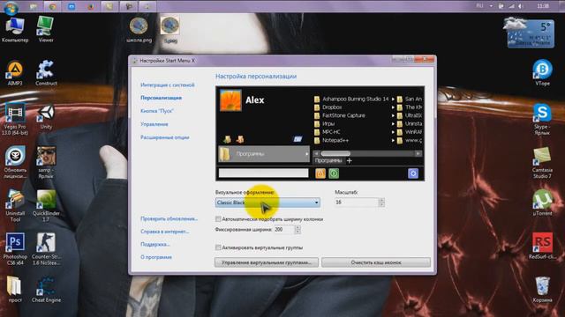
Task: Click the weather gadget showing 5°
Action: [530, 33]
